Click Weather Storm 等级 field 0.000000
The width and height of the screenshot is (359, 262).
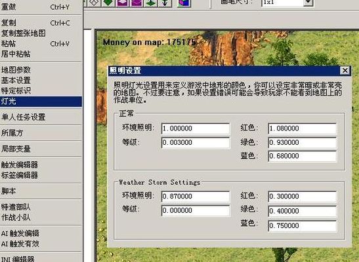[x=196, y=210]
